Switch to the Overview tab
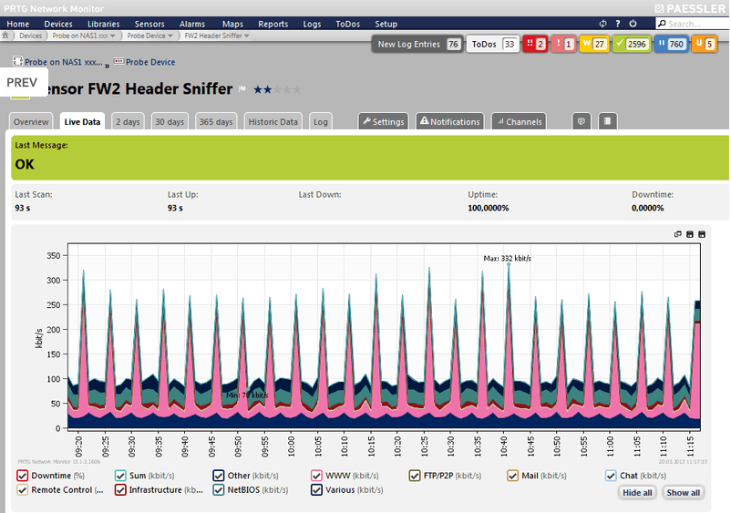731x513 pixels. click(31, 121)
